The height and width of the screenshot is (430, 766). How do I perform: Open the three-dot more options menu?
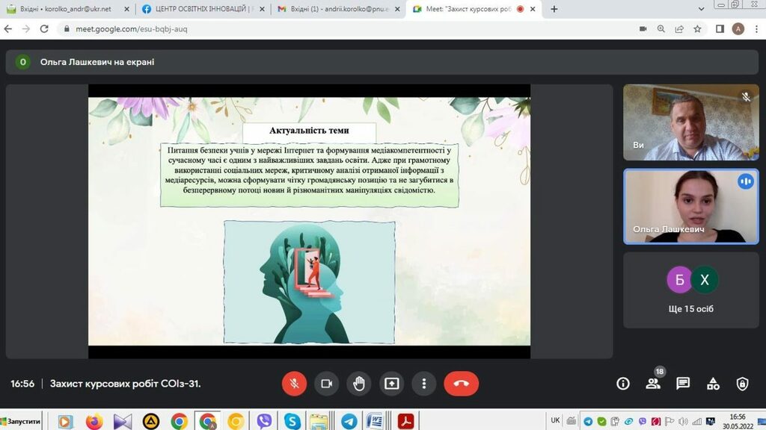(x=424, y=384)
